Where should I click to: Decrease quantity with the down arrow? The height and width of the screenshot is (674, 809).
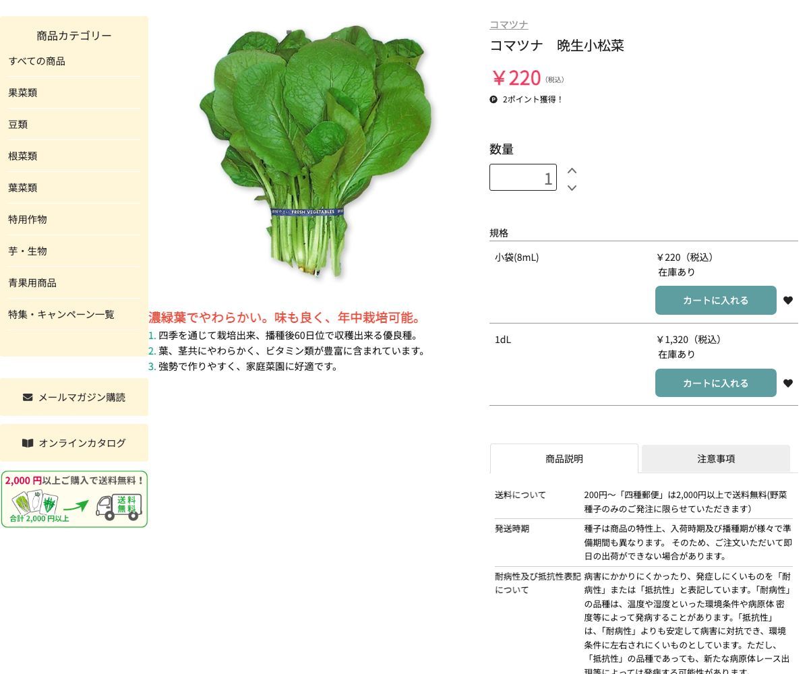572,188
